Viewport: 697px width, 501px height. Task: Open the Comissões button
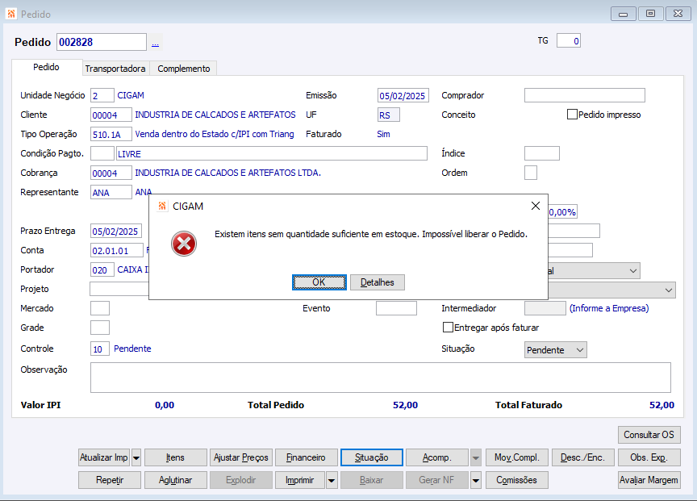tap(516, 480)
